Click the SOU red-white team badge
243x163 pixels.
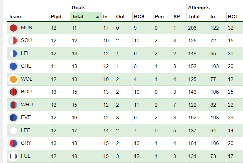pos(13,41)
